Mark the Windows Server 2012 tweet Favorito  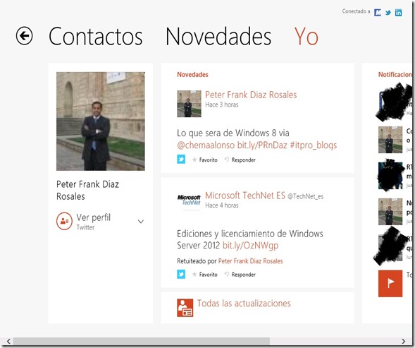click(x=205, y=275)
